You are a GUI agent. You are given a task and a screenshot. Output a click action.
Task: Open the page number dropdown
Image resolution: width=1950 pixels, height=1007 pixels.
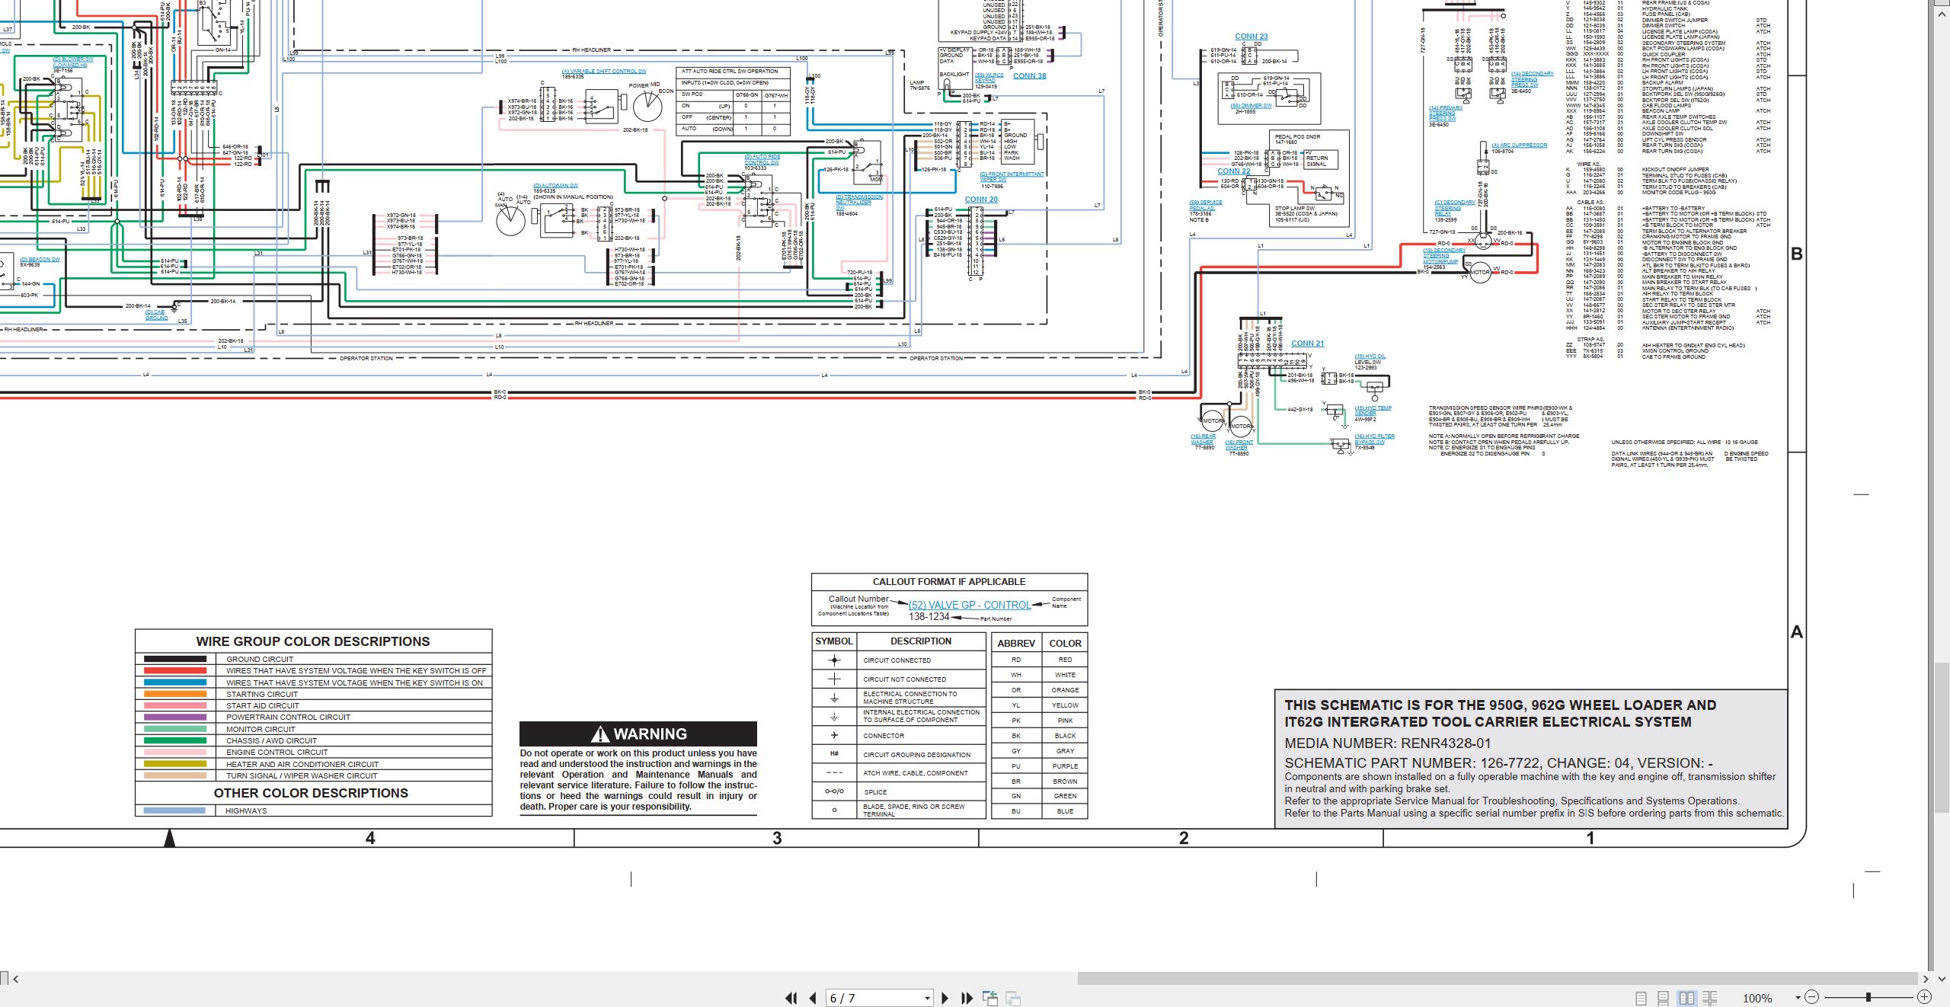[x=927, y=998]
